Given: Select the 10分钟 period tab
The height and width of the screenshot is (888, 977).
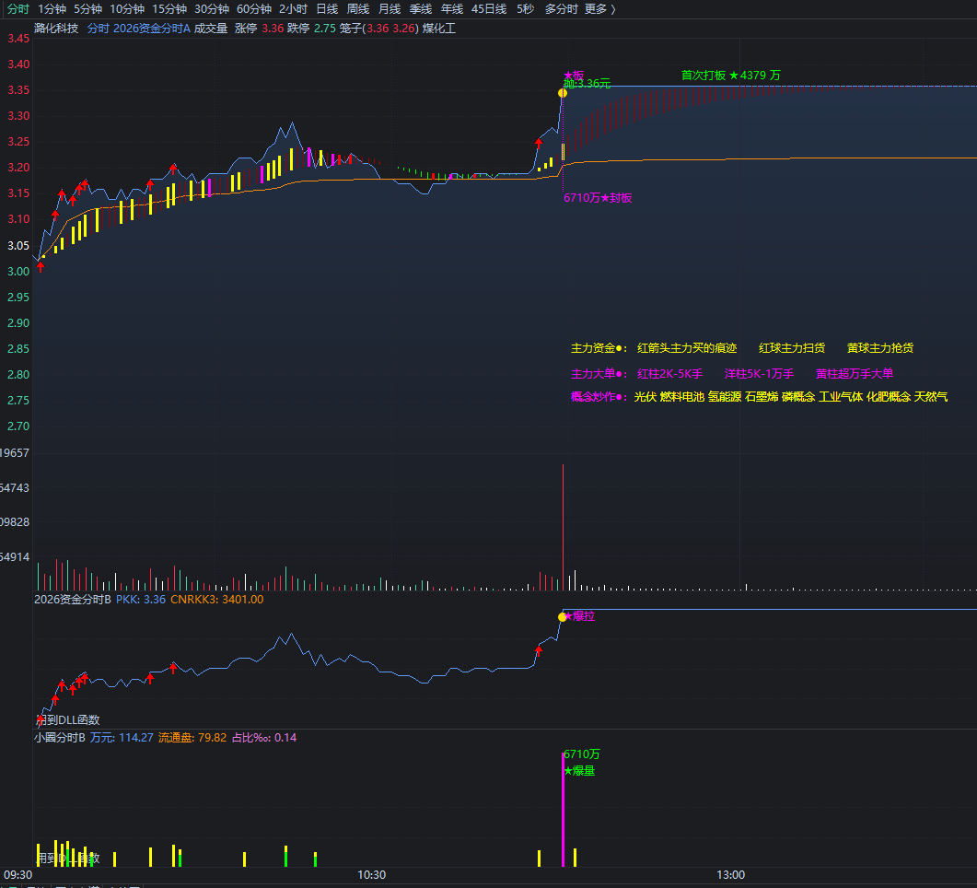Looking at the screenshot, I should pos(127,8).
